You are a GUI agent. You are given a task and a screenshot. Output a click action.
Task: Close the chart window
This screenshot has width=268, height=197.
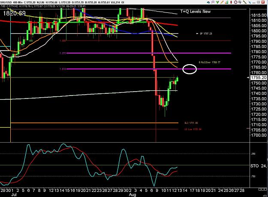[x=263, y=2]
